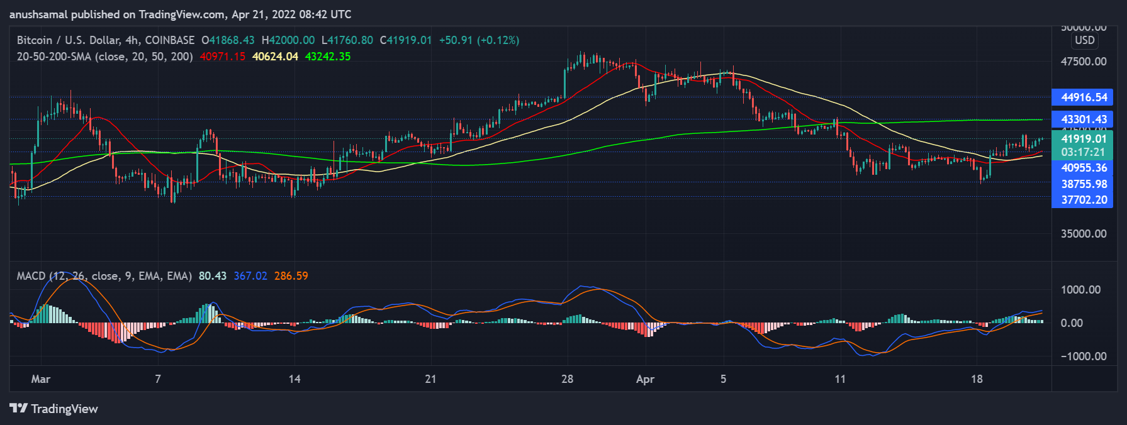The image size is (1127, 425).
Task: Click the 5 date label on time axis
Action: tap(723, 379)
